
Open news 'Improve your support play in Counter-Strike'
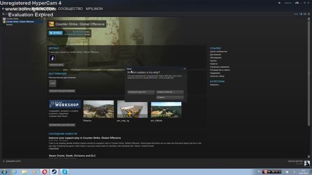click(85, 138)
